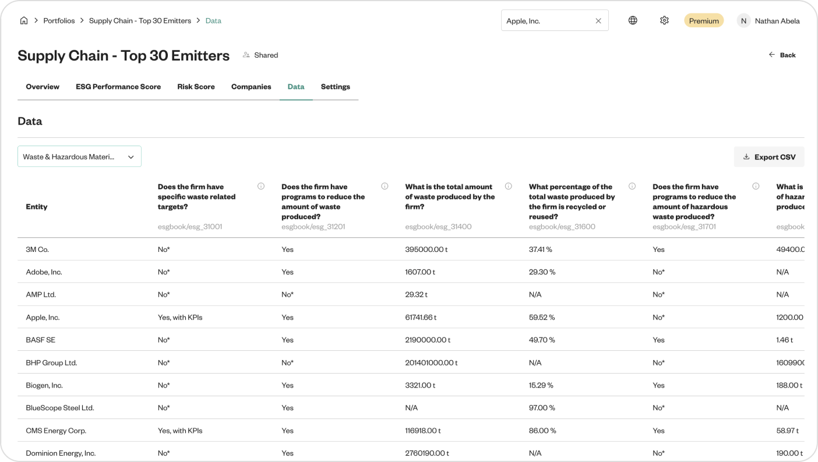Click the N user avatar
The height and width of the screenshot is (462, 818).
[743, 21]
